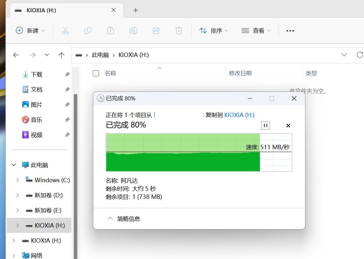
Task: Click the back navigation arrow
Action: [16, 55]
